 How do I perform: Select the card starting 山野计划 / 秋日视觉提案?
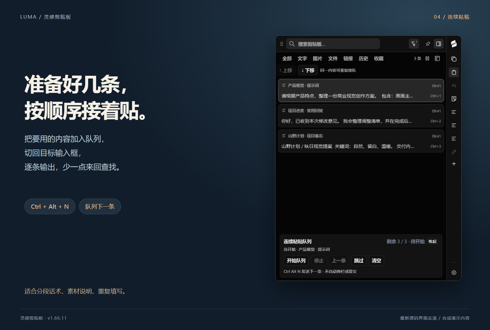click(361, 141)
